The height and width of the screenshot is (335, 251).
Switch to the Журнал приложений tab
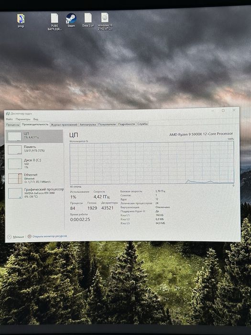(64, 124)
